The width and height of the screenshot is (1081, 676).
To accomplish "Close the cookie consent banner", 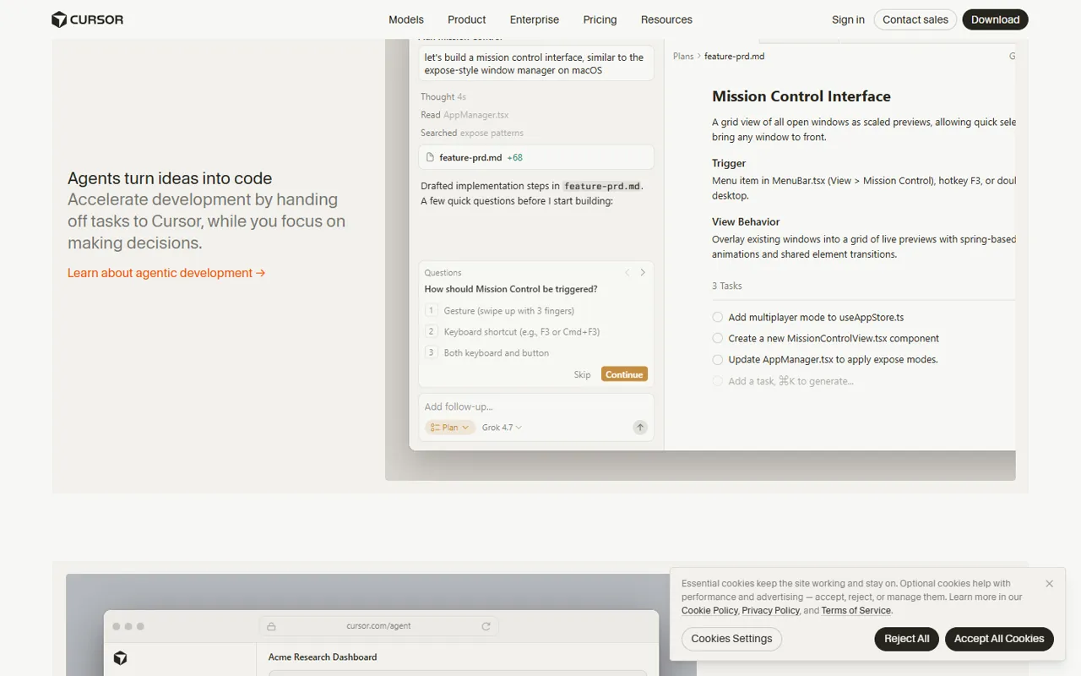I will click(x=1049, y=584).
